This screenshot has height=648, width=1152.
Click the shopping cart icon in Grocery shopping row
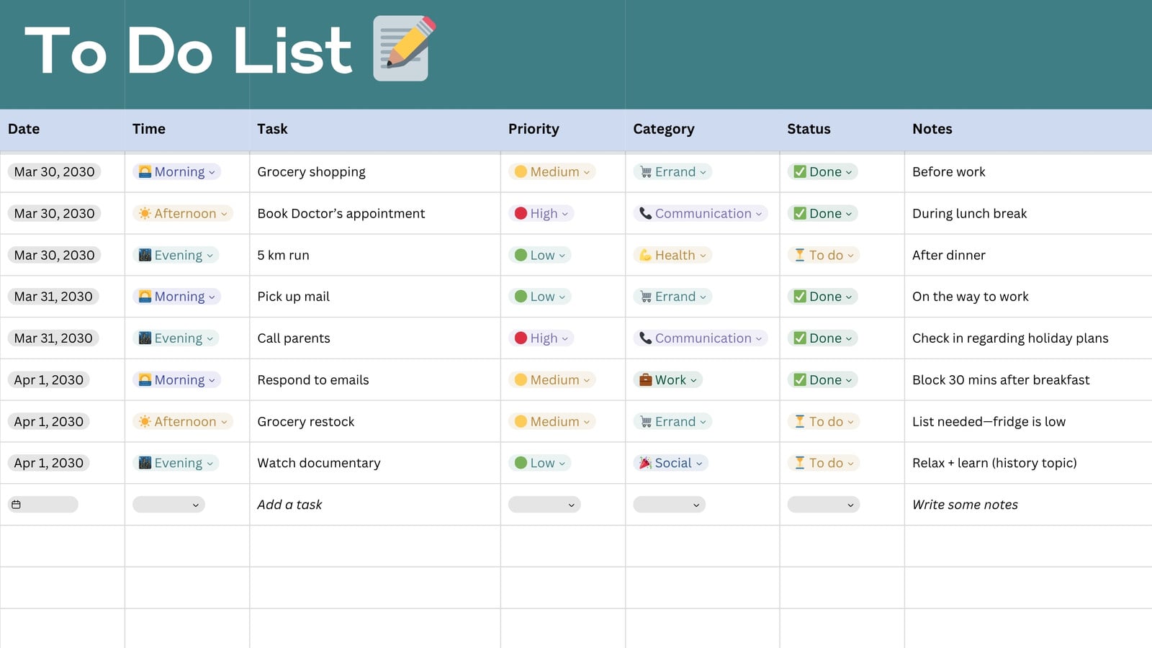tap(646, 171)
